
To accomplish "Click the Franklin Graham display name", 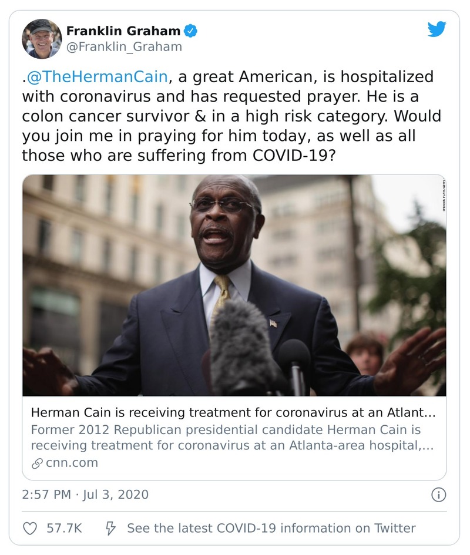I will (x=123, y=30).
